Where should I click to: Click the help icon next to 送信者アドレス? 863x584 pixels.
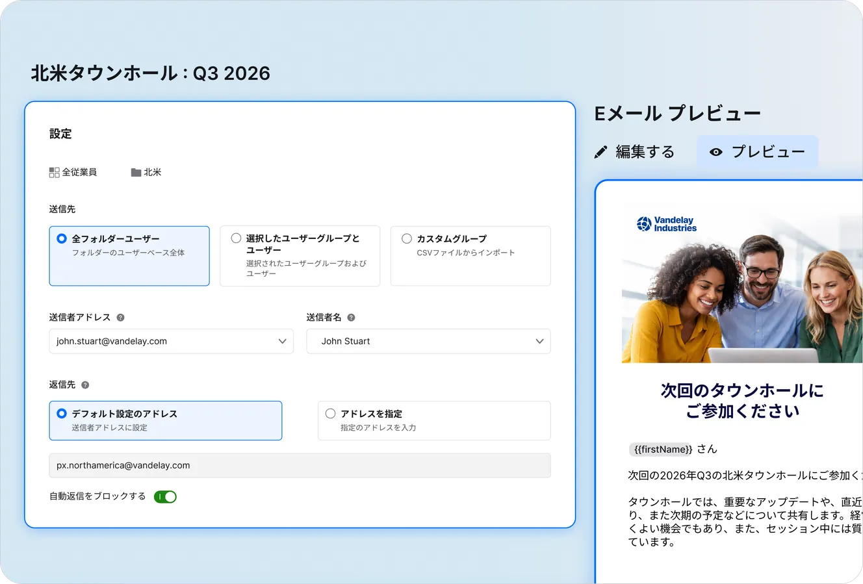click(120, 318)
